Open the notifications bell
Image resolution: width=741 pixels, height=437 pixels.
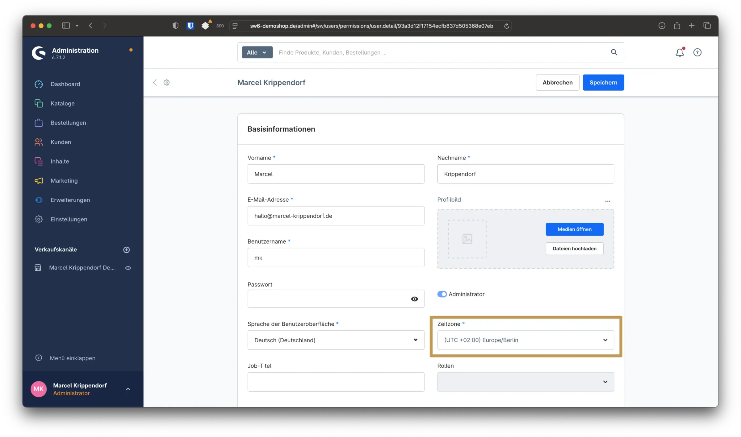click(679, 52)
